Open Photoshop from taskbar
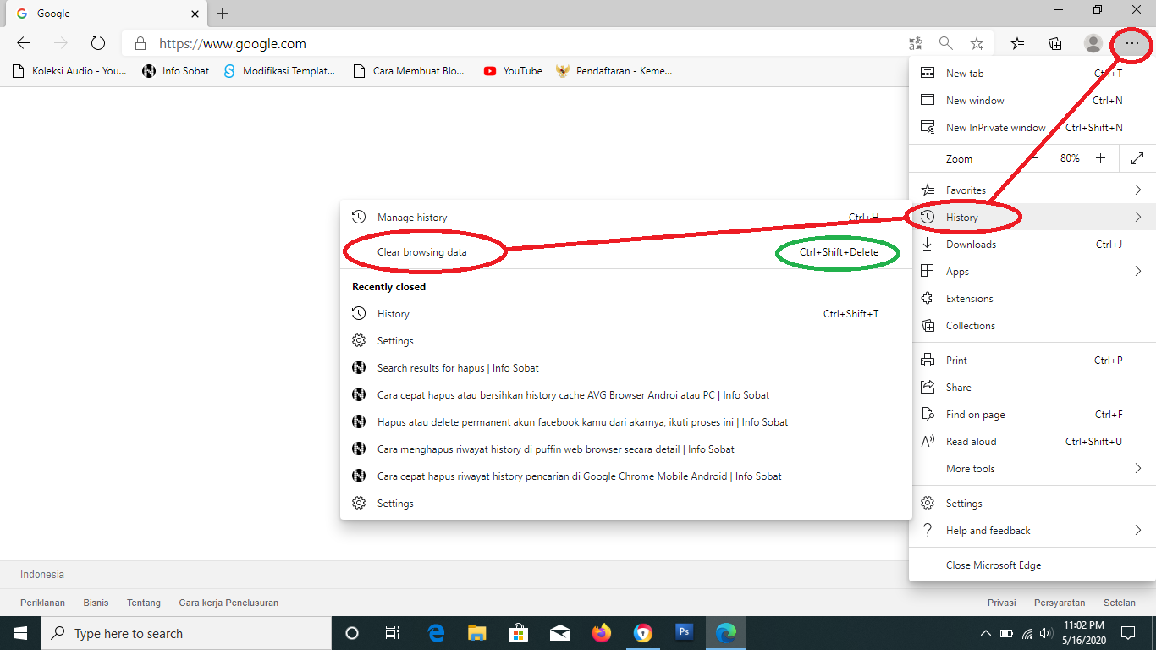Image resolution: width=1156 pixels, height=650 pixels. 685,633
